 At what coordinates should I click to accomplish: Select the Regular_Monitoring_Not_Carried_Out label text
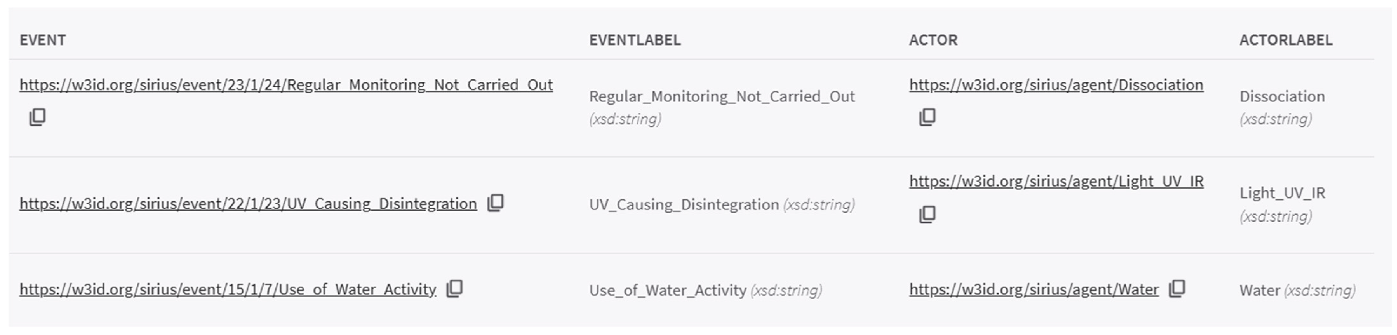tap(722, 97)
